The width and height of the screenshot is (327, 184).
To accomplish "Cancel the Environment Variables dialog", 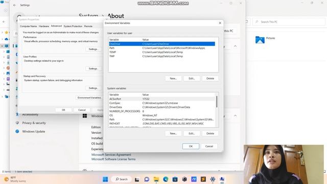I will pos(209,146).
